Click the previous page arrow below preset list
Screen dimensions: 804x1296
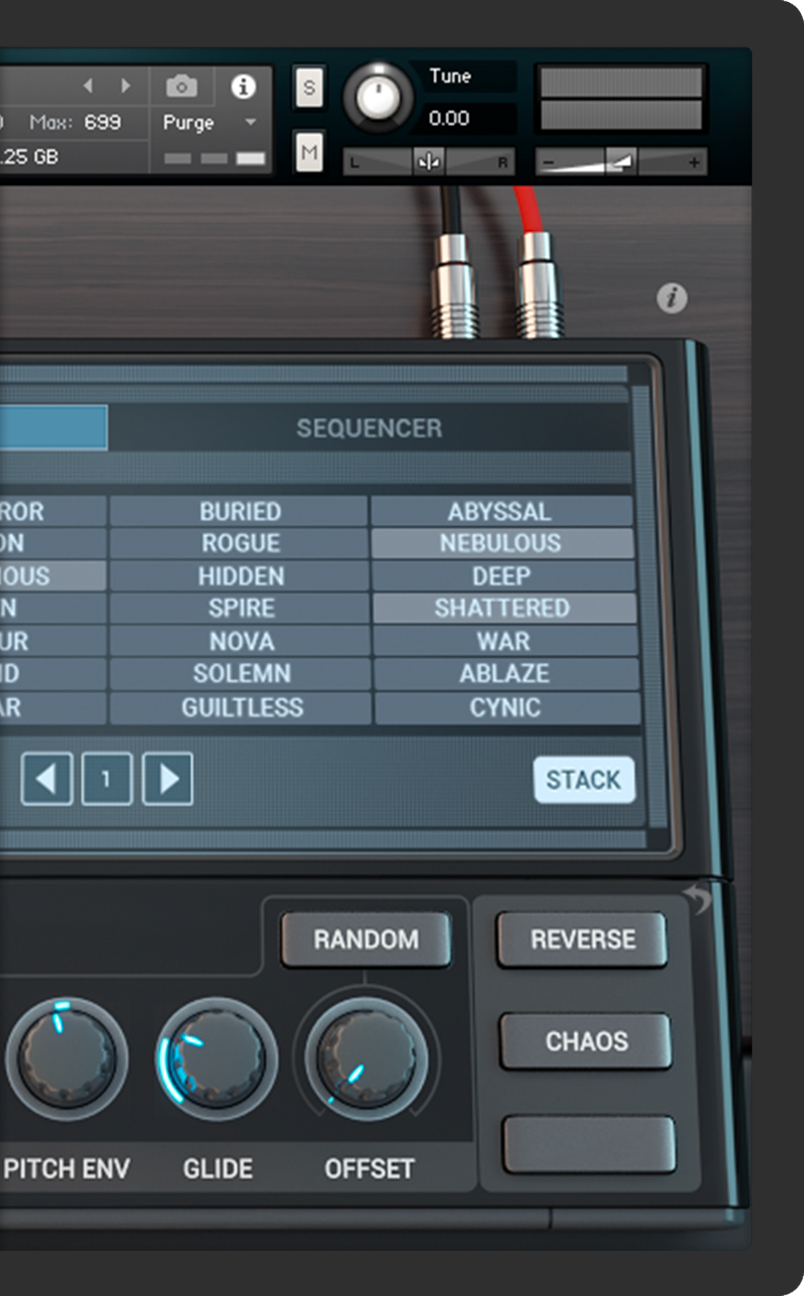[x=47, y=779]
